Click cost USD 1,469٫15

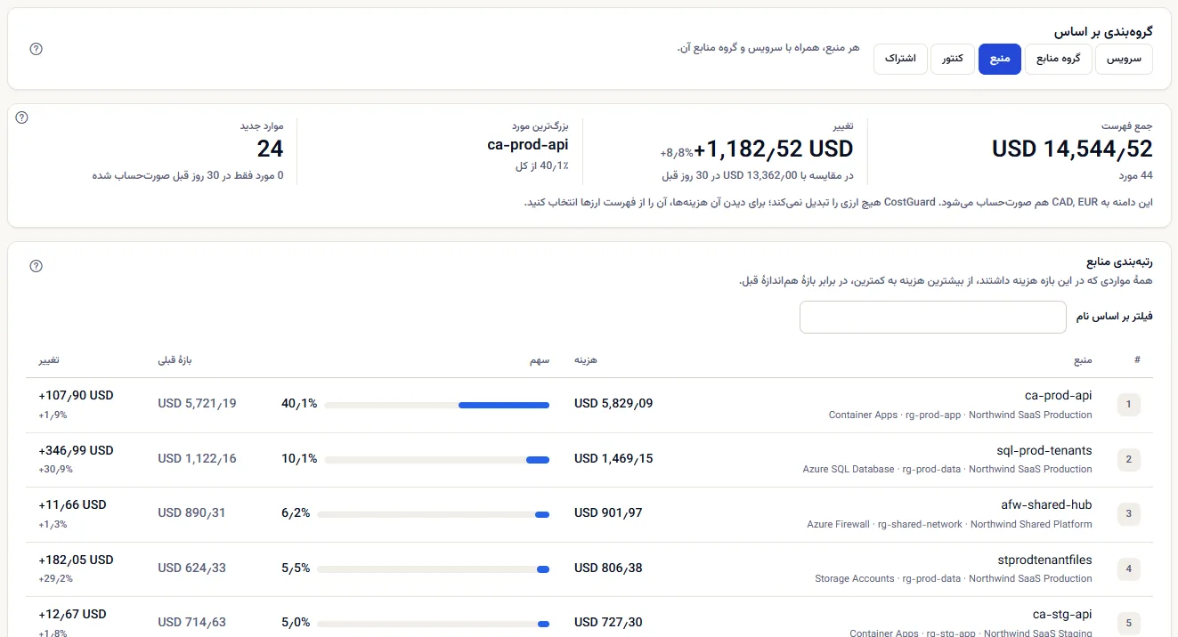(613, 458)
